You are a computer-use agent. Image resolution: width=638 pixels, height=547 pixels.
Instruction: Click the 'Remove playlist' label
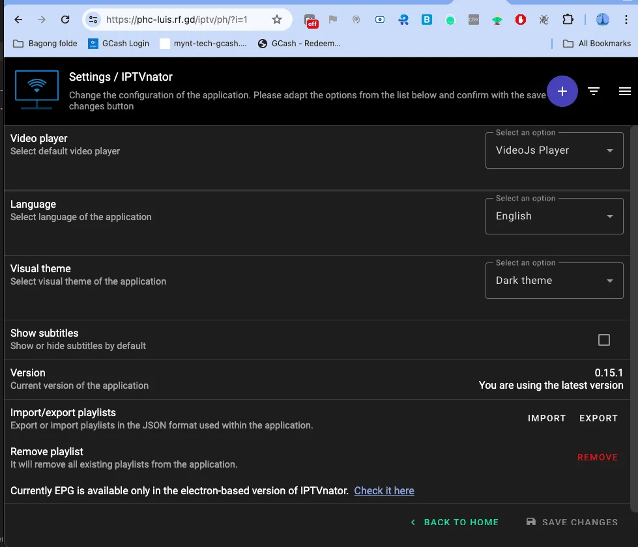coord(47,452)
